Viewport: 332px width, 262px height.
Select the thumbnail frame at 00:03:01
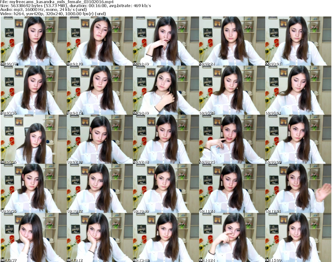[x=298, y=41]
